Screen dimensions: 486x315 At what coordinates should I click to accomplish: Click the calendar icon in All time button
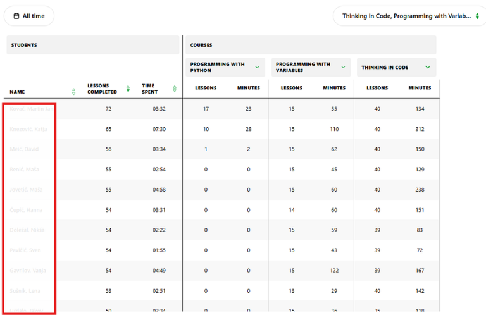16,16
